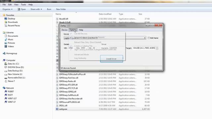The height and width of the screenshot is (119, 212).
Task: Open the Help menu in Zadig
Action: [x=81, y=30]
